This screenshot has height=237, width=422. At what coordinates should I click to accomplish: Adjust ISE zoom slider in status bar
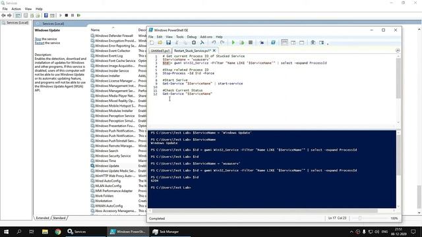360,218
